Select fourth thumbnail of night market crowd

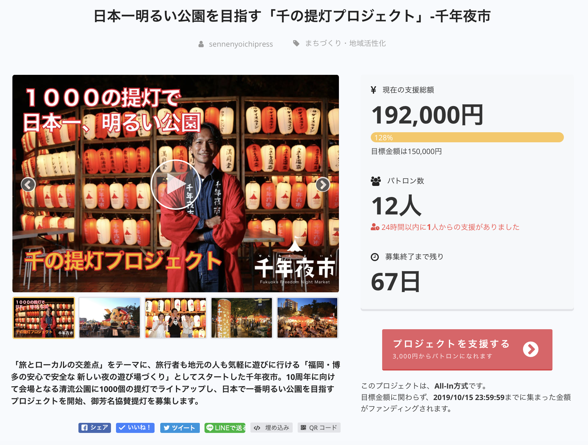point(242,318)
